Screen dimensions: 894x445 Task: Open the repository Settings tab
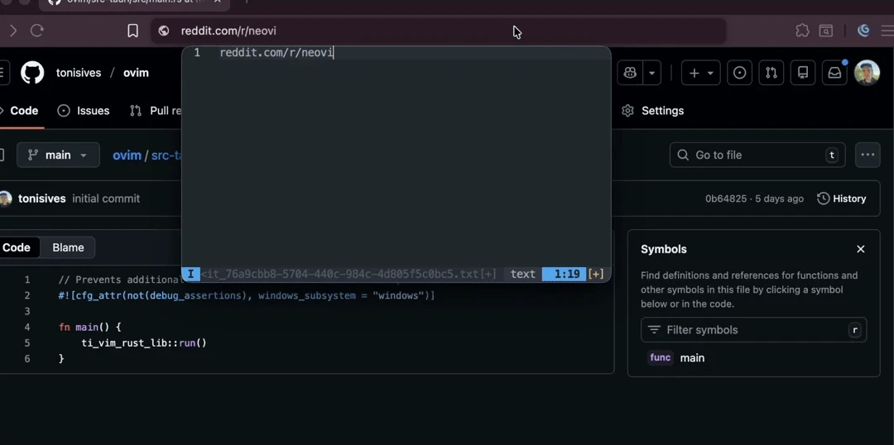click(x=653, y=111)
